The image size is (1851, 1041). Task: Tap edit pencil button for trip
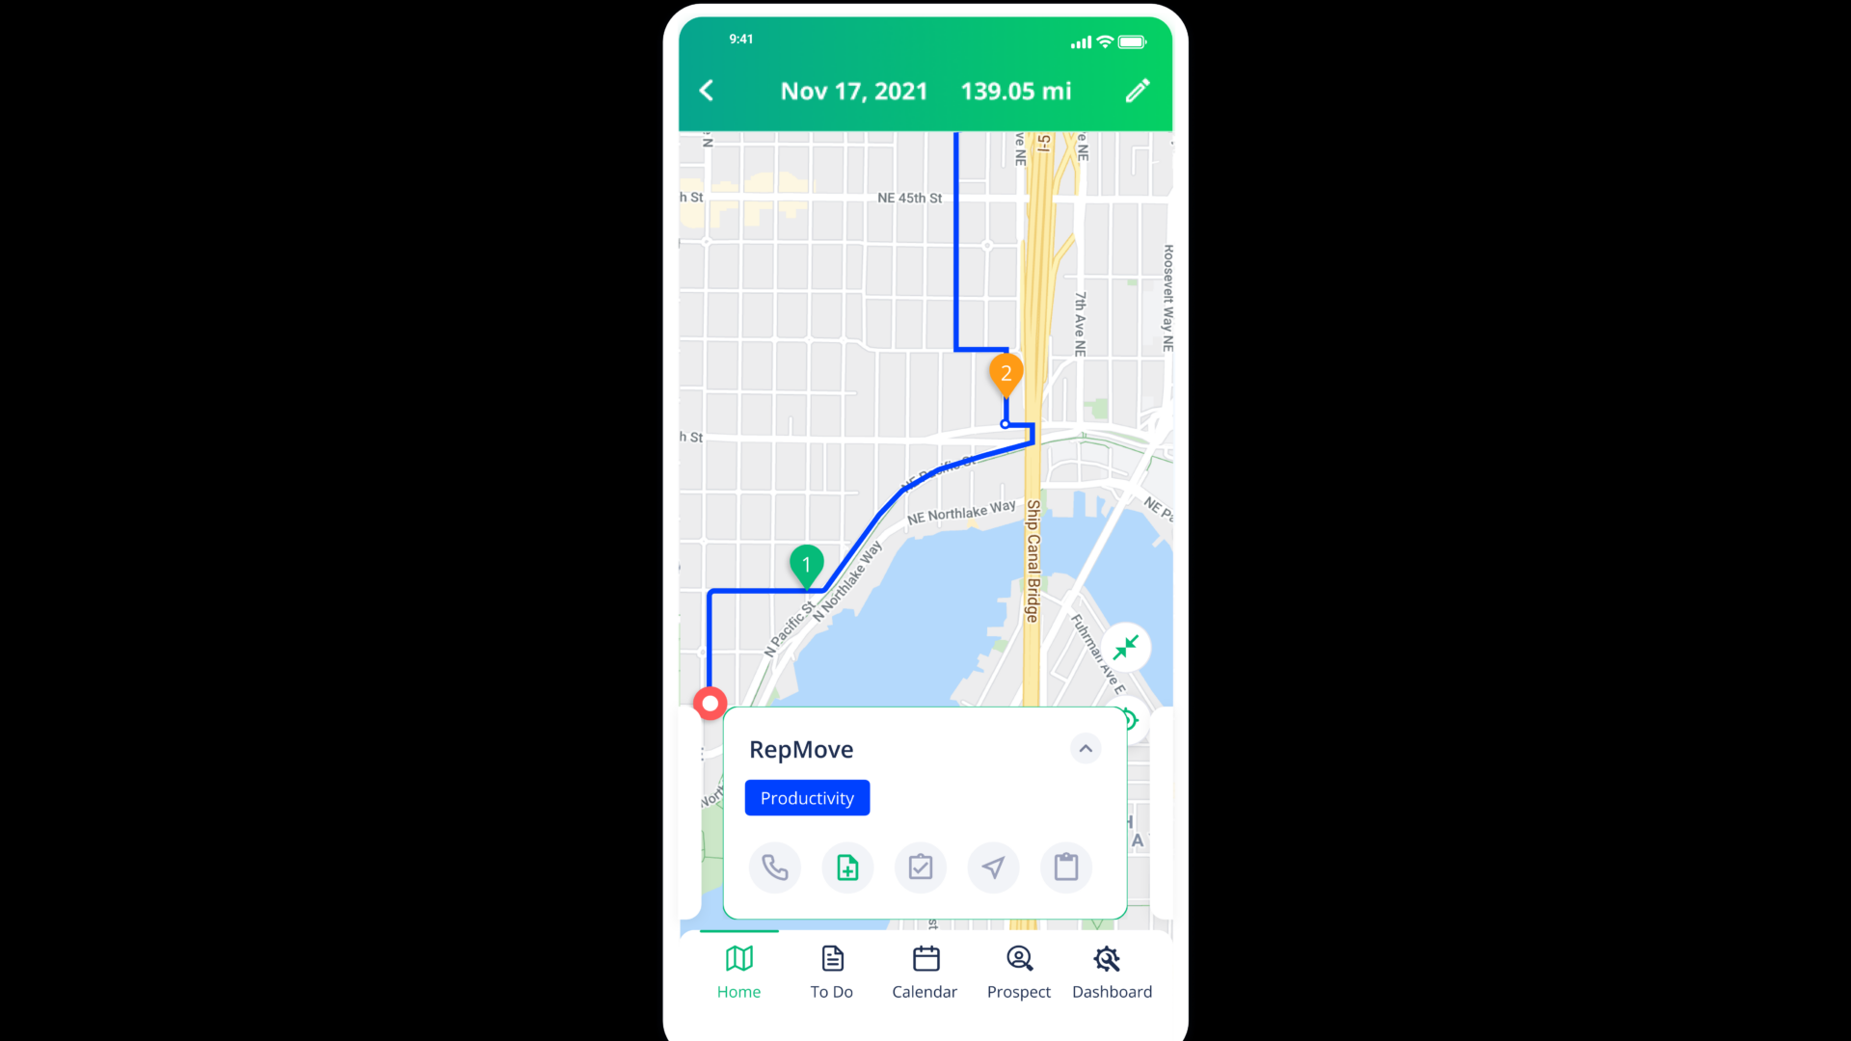1138,91
